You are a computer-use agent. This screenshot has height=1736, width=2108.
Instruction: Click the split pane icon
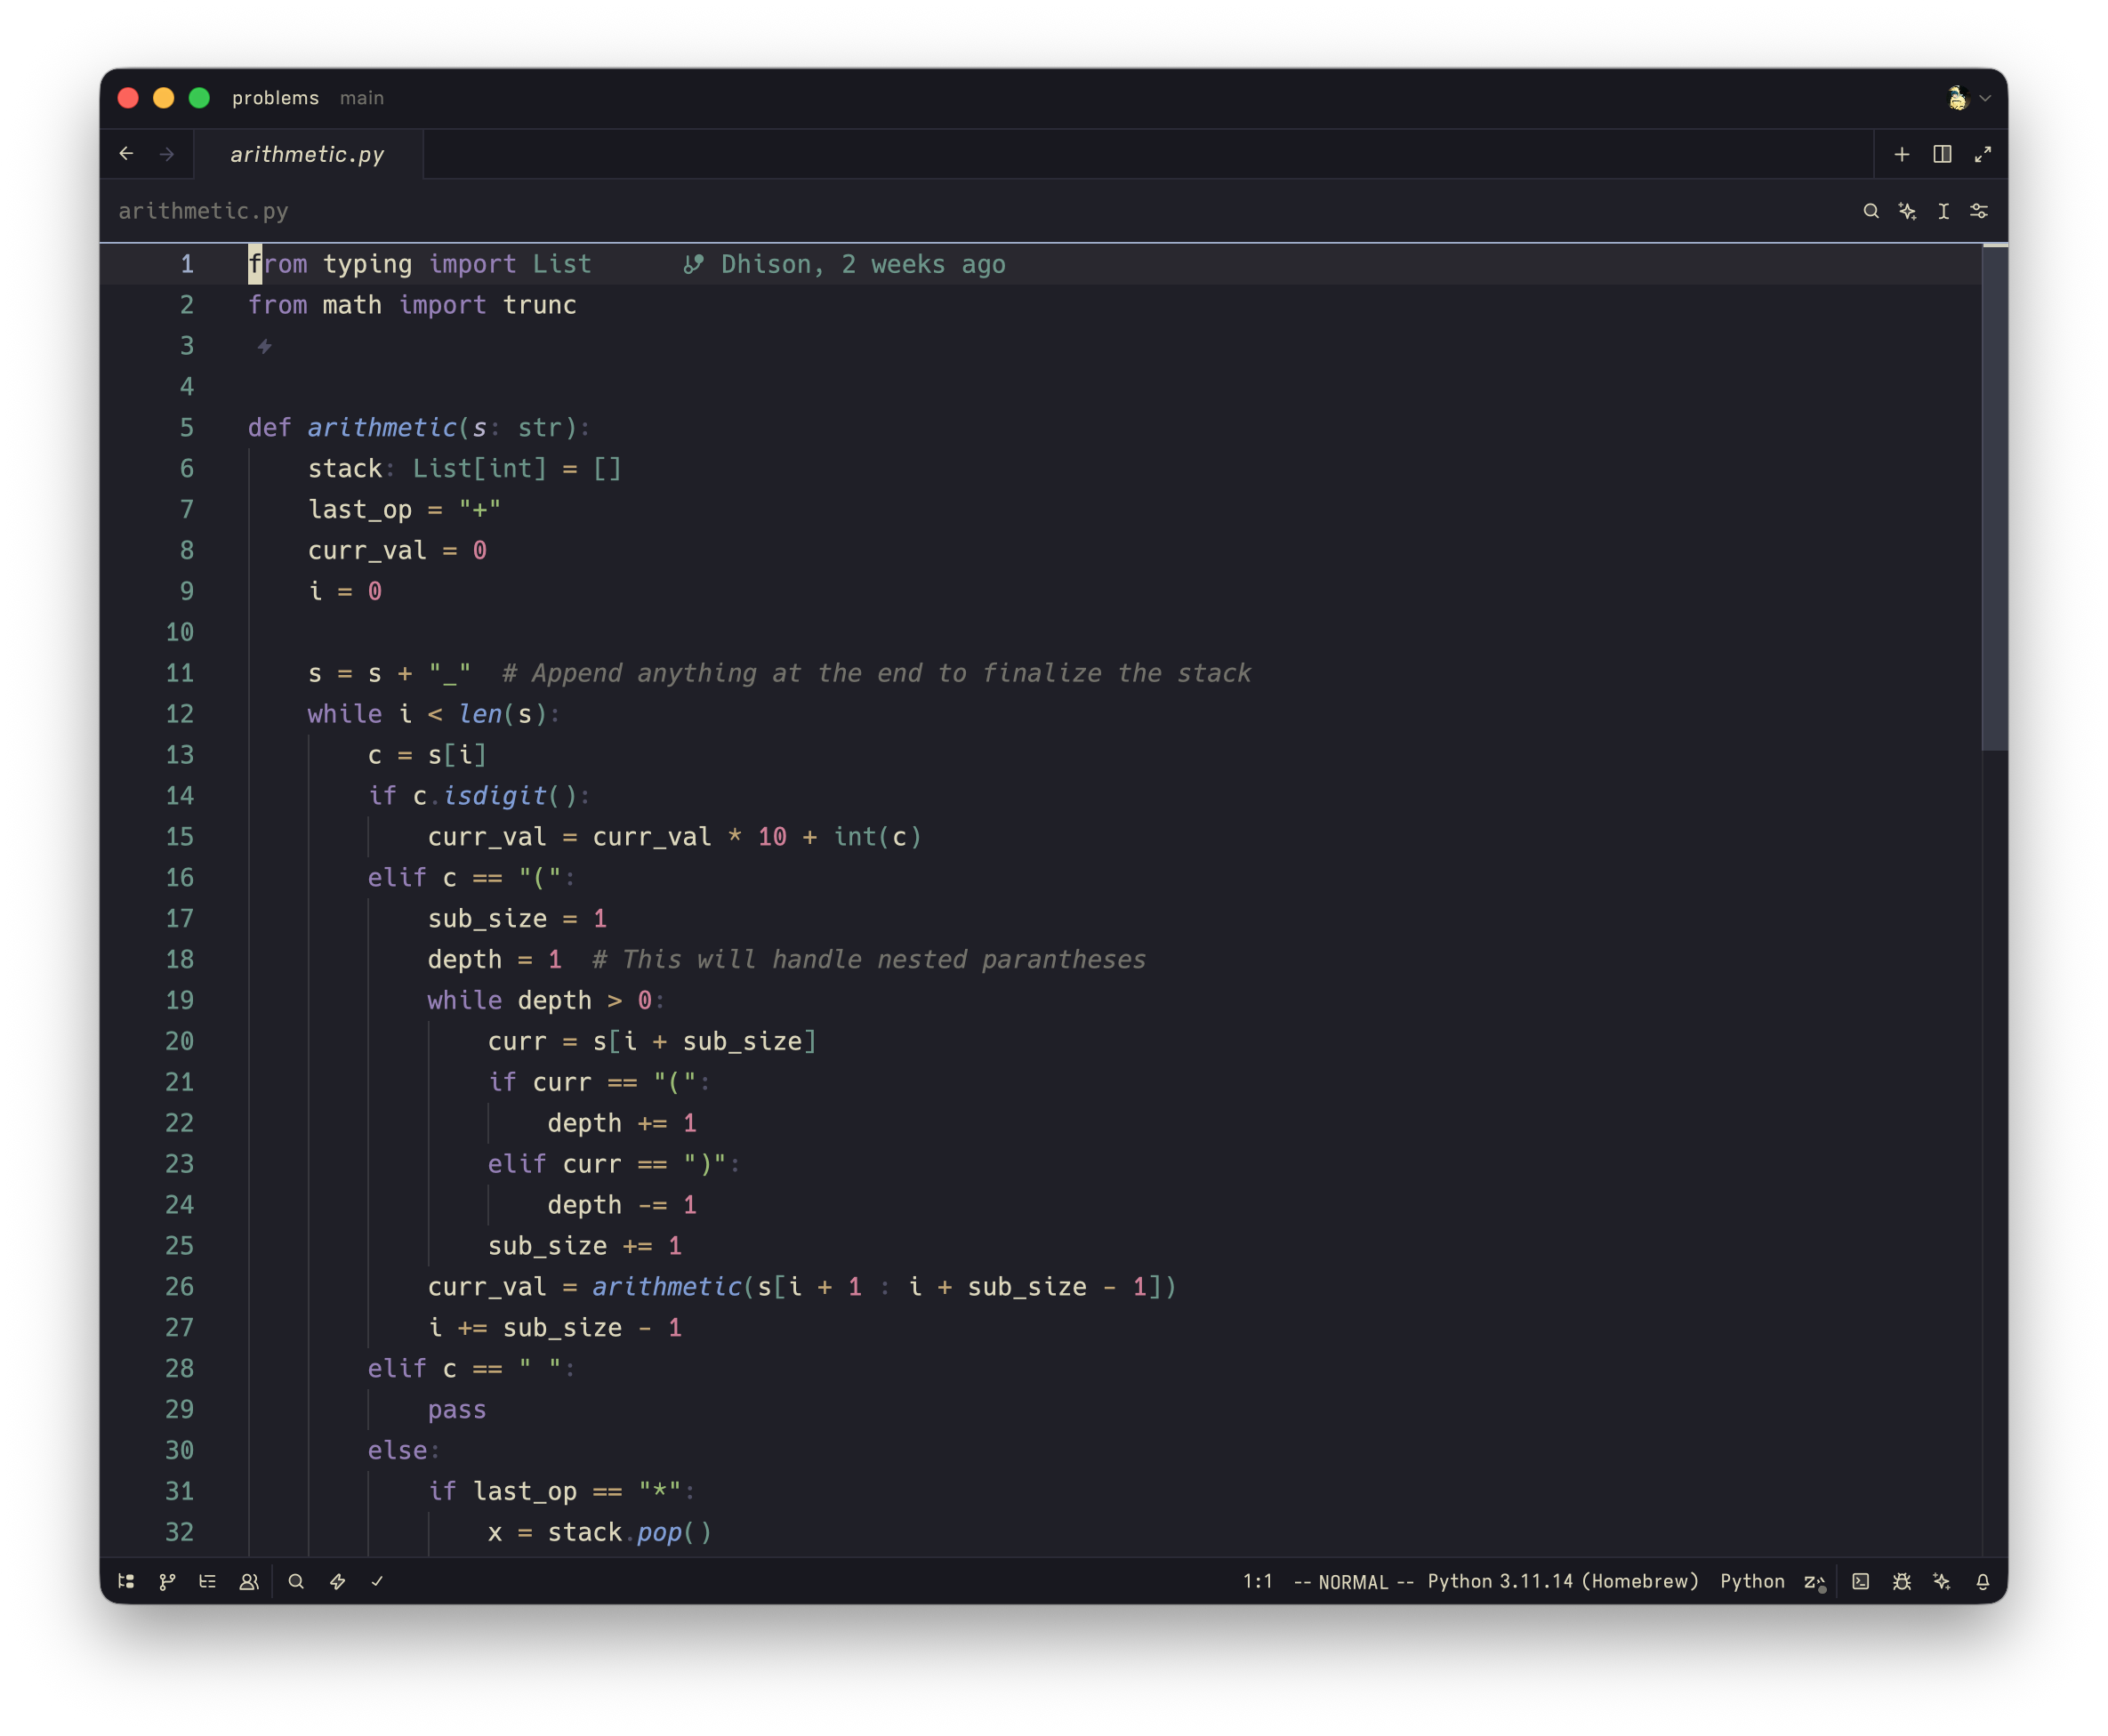(1942, 154)
